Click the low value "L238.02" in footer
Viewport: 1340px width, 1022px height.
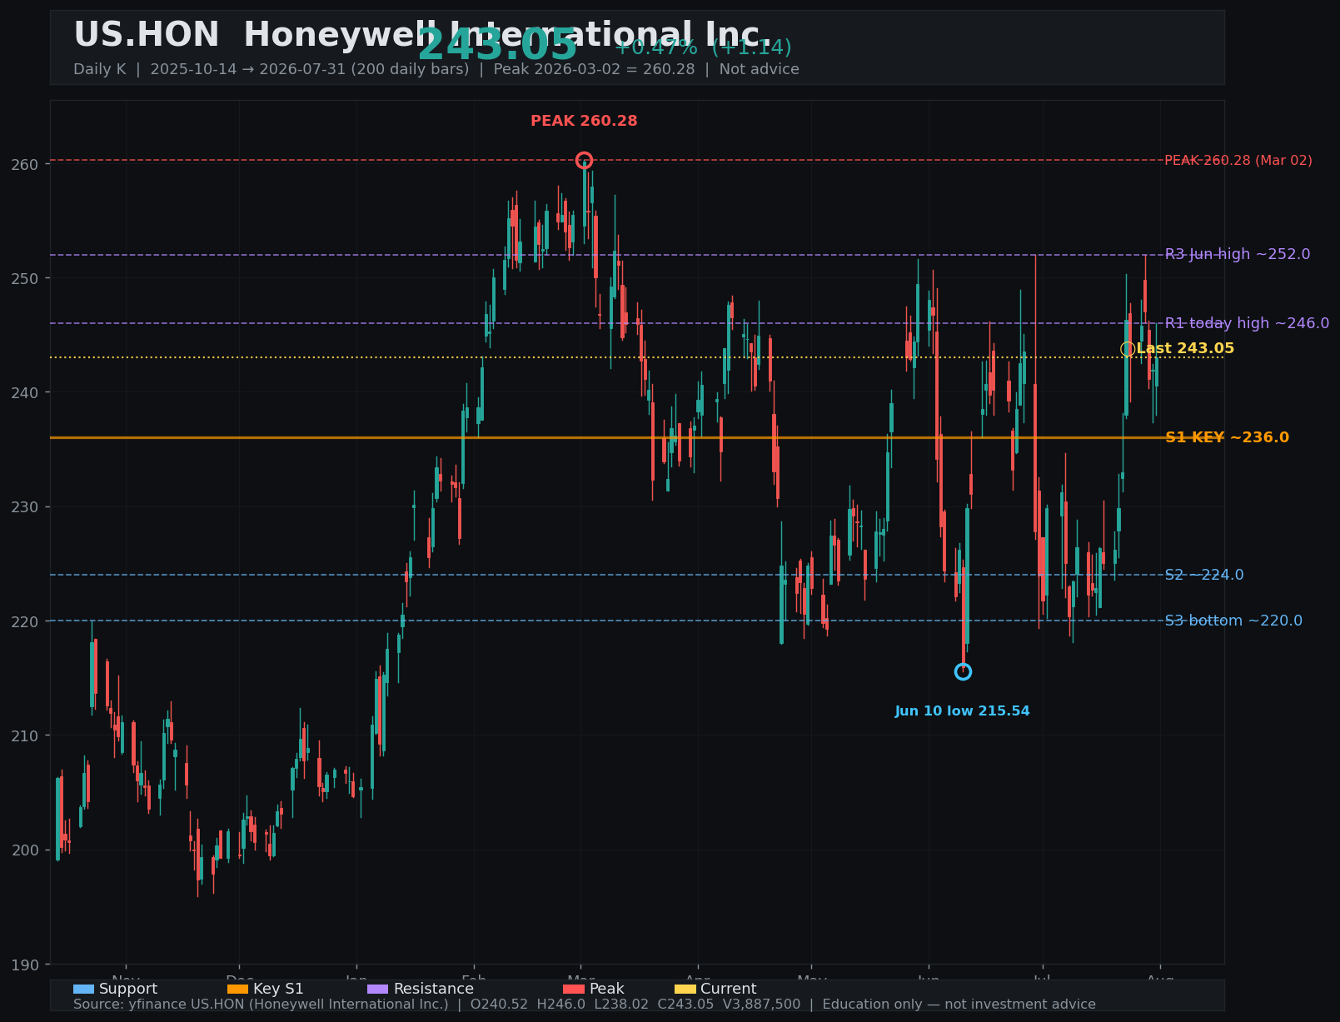621,1005
